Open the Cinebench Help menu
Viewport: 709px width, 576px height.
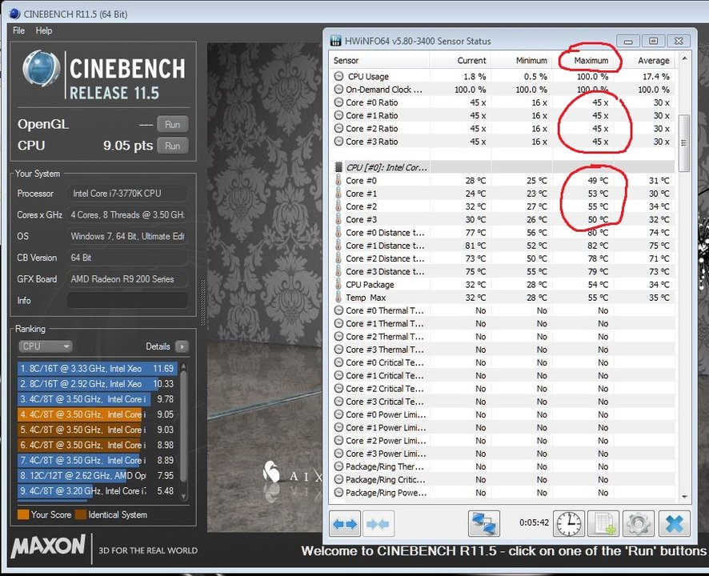tap(44, 30)
